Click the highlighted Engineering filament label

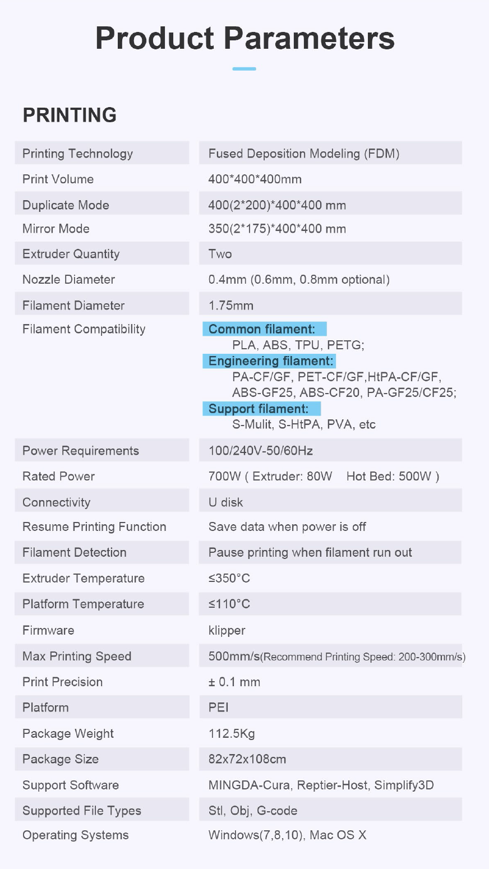tap(271, 361)
